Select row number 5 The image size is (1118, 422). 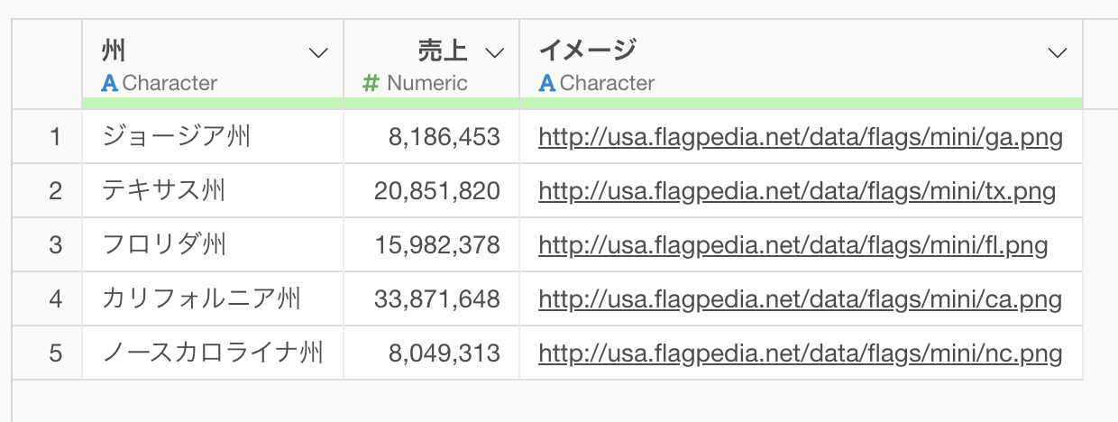tap(56, 353)
